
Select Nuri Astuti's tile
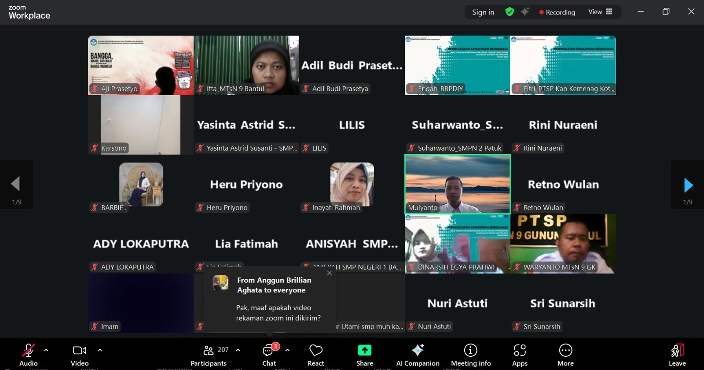458,303
